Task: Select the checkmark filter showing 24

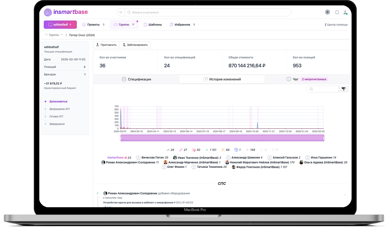Action: 170,150
